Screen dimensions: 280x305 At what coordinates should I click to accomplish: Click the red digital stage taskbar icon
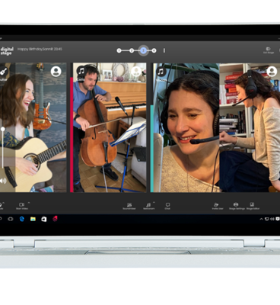pos(55,219)
